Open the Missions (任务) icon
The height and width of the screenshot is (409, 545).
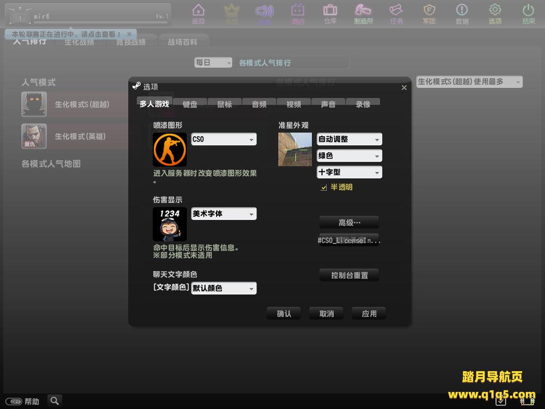pyautogui.click(x=396, y=14)
